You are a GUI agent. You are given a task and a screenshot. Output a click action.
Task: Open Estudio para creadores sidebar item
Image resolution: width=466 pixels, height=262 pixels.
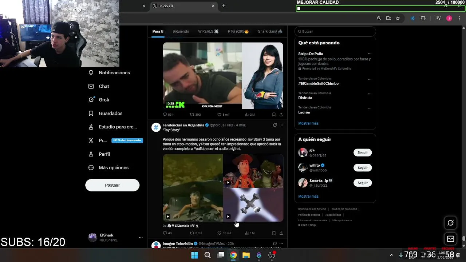(x=112, y=127)
